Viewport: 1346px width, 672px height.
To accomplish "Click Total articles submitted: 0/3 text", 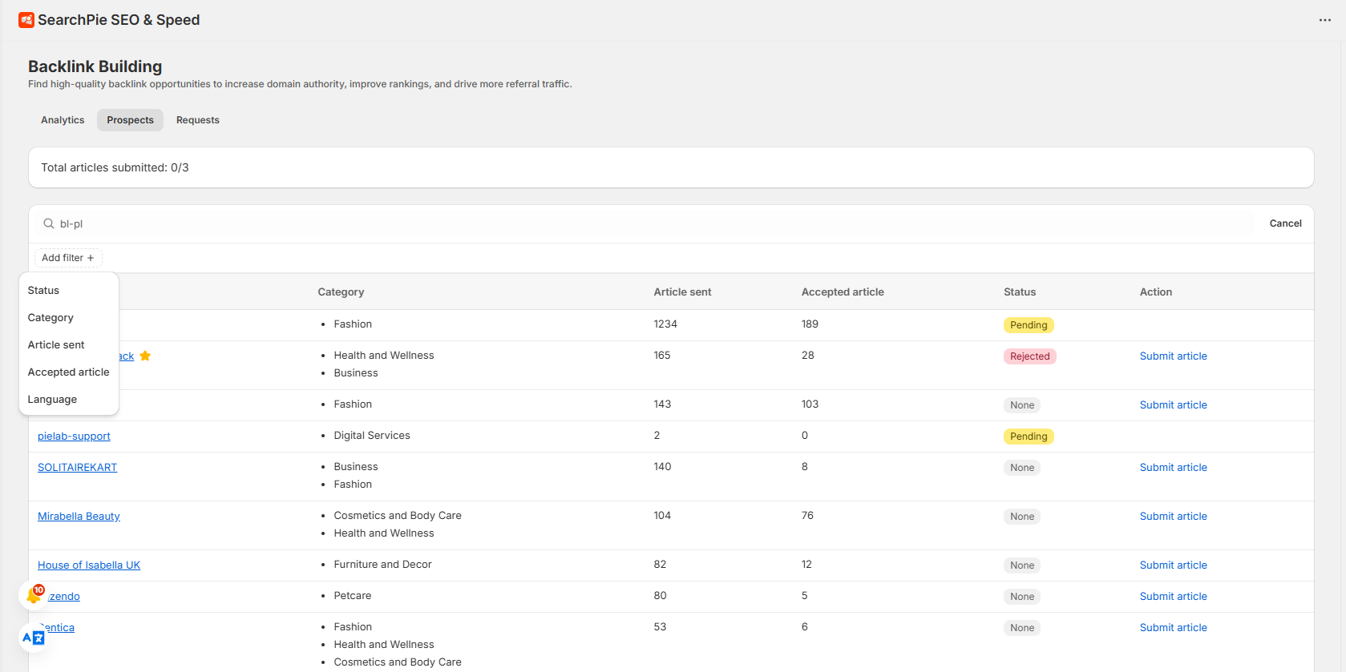I will (x=115, y=167).
